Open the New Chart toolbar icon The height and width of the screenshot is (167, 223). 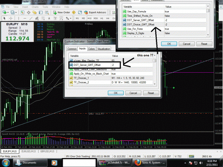pos(4,12)
